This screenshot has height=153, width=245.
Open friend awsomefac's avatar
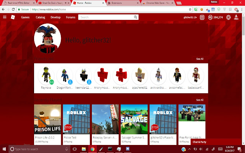pyautogui.click(x=177, y=76)
